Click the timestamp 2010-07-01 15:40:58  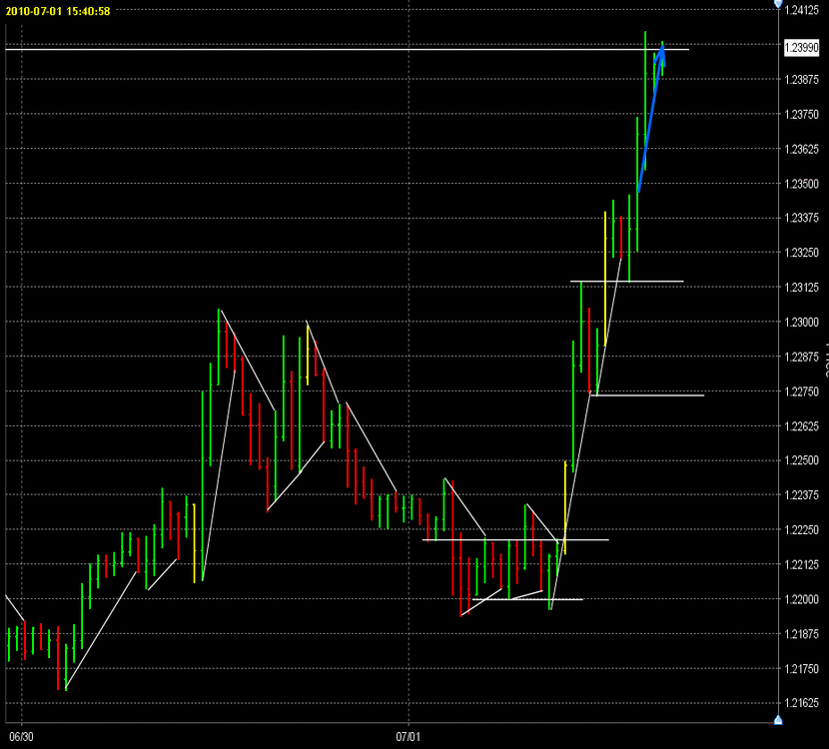click(58, 11)
